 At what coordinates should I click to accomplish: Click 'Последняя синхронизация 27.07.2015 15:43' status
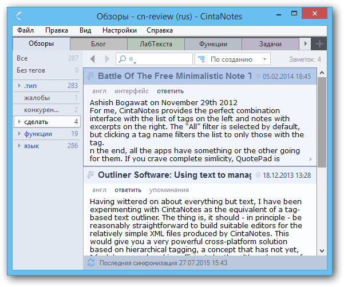163,262
